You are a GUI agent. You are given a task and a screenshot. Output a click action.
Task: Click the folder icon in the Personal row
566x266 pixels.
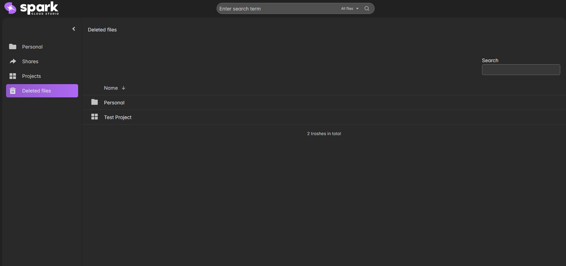pos(95,102)
